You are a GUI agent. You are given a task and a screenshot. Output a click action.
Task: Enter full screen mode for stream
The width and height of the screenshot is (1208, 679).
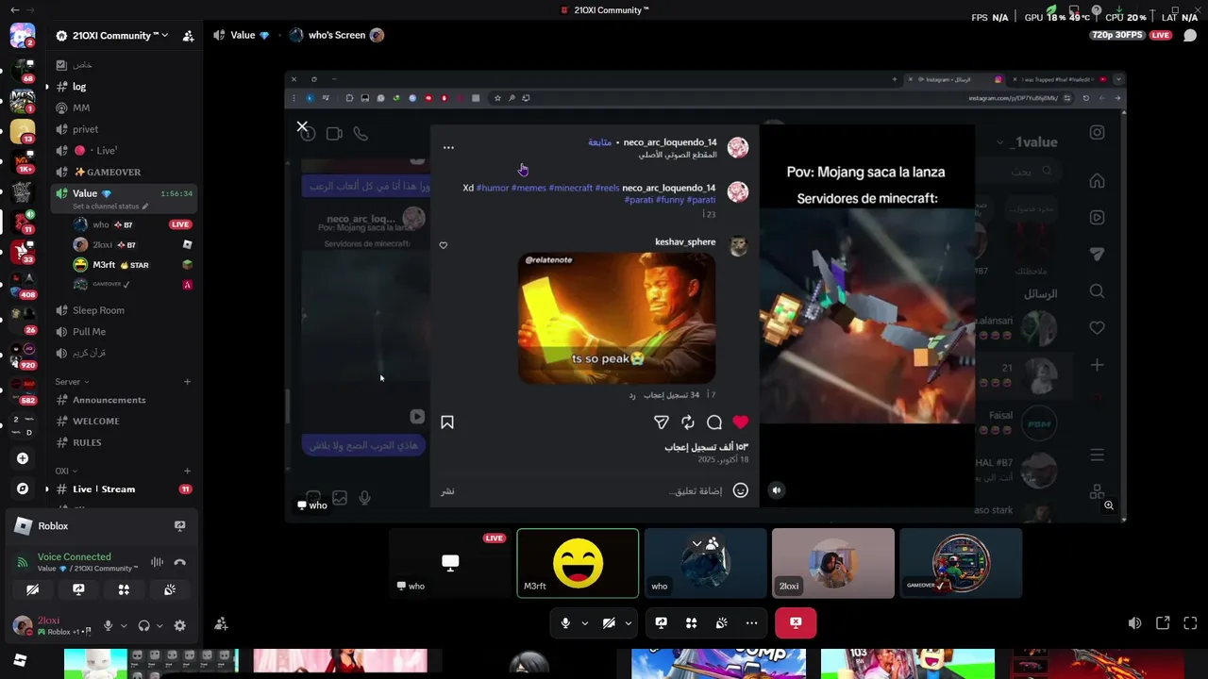[x=1190, y=623]
